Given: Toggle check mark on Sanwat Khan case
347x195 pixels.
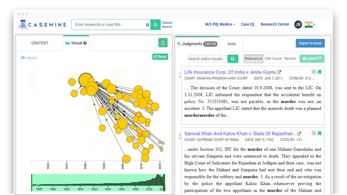Looking at the screenshot, I should pos(314,133).
